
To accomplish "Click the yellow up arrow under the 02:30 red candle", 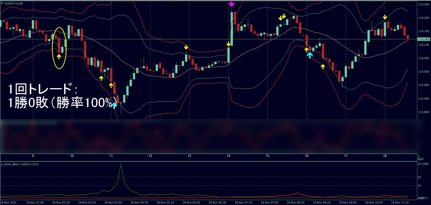I will [59, 56].
